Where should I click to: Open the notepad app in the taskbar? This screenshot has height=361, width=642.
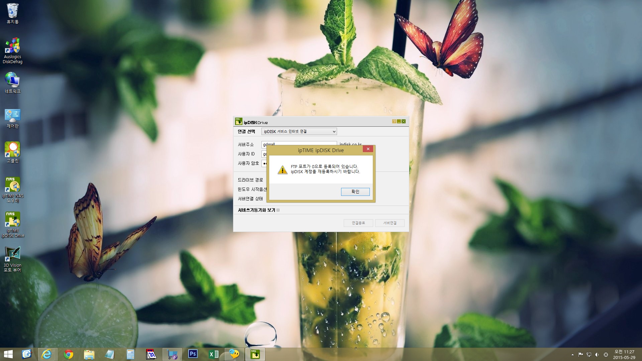point(110,354)
